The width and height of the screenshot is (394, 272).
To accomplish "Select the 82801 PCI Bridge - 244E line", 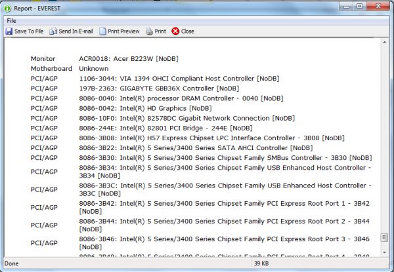I will pos(166,128).
